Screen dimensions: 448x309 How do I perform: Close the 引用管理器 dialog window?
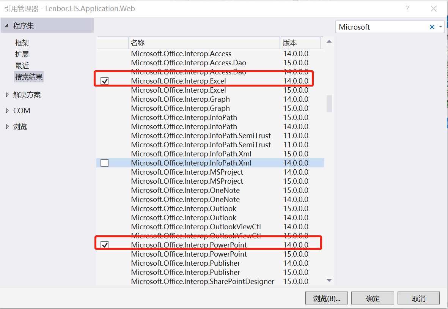tap(434, 9)
